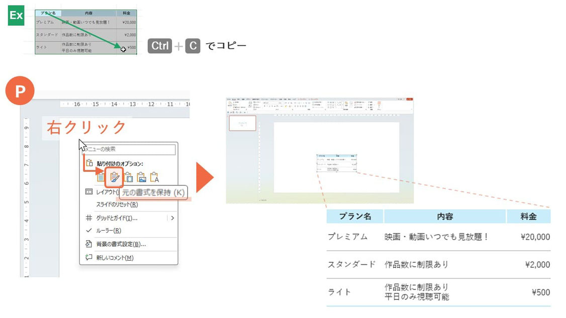
Task: Select slide 1 thumbnail in PowerPoint window
Action: 243,123
